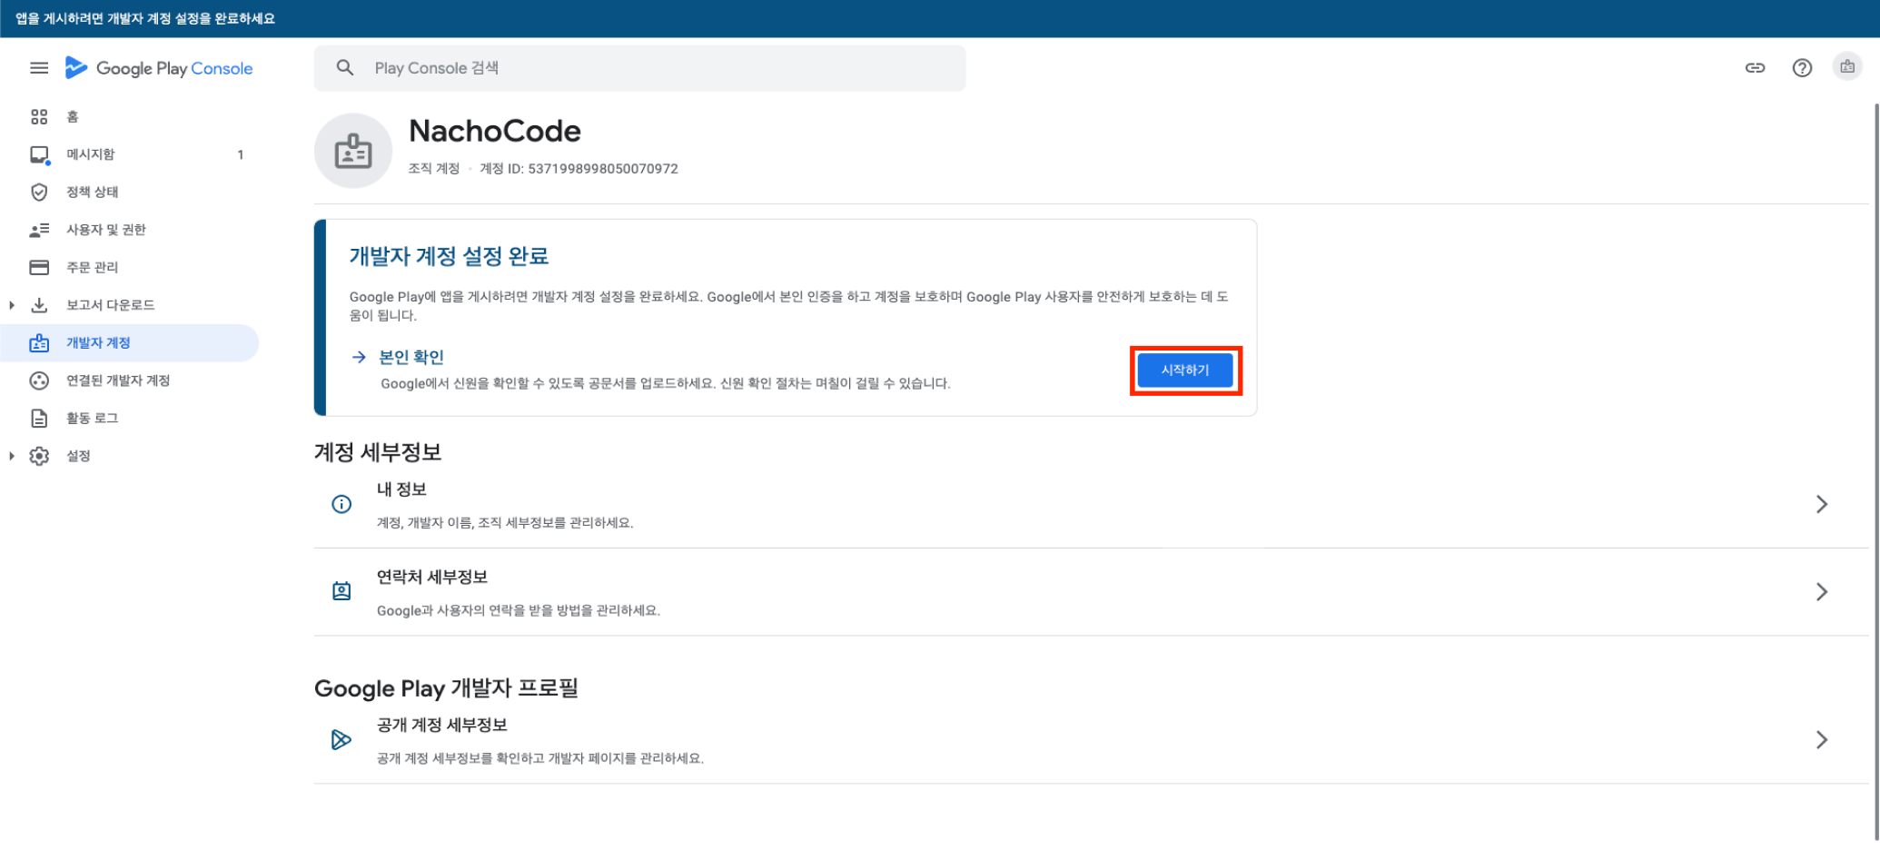Click the NachoCode account avatar image
Viewport: 1880px width, 850px height.
coord(353,151)
